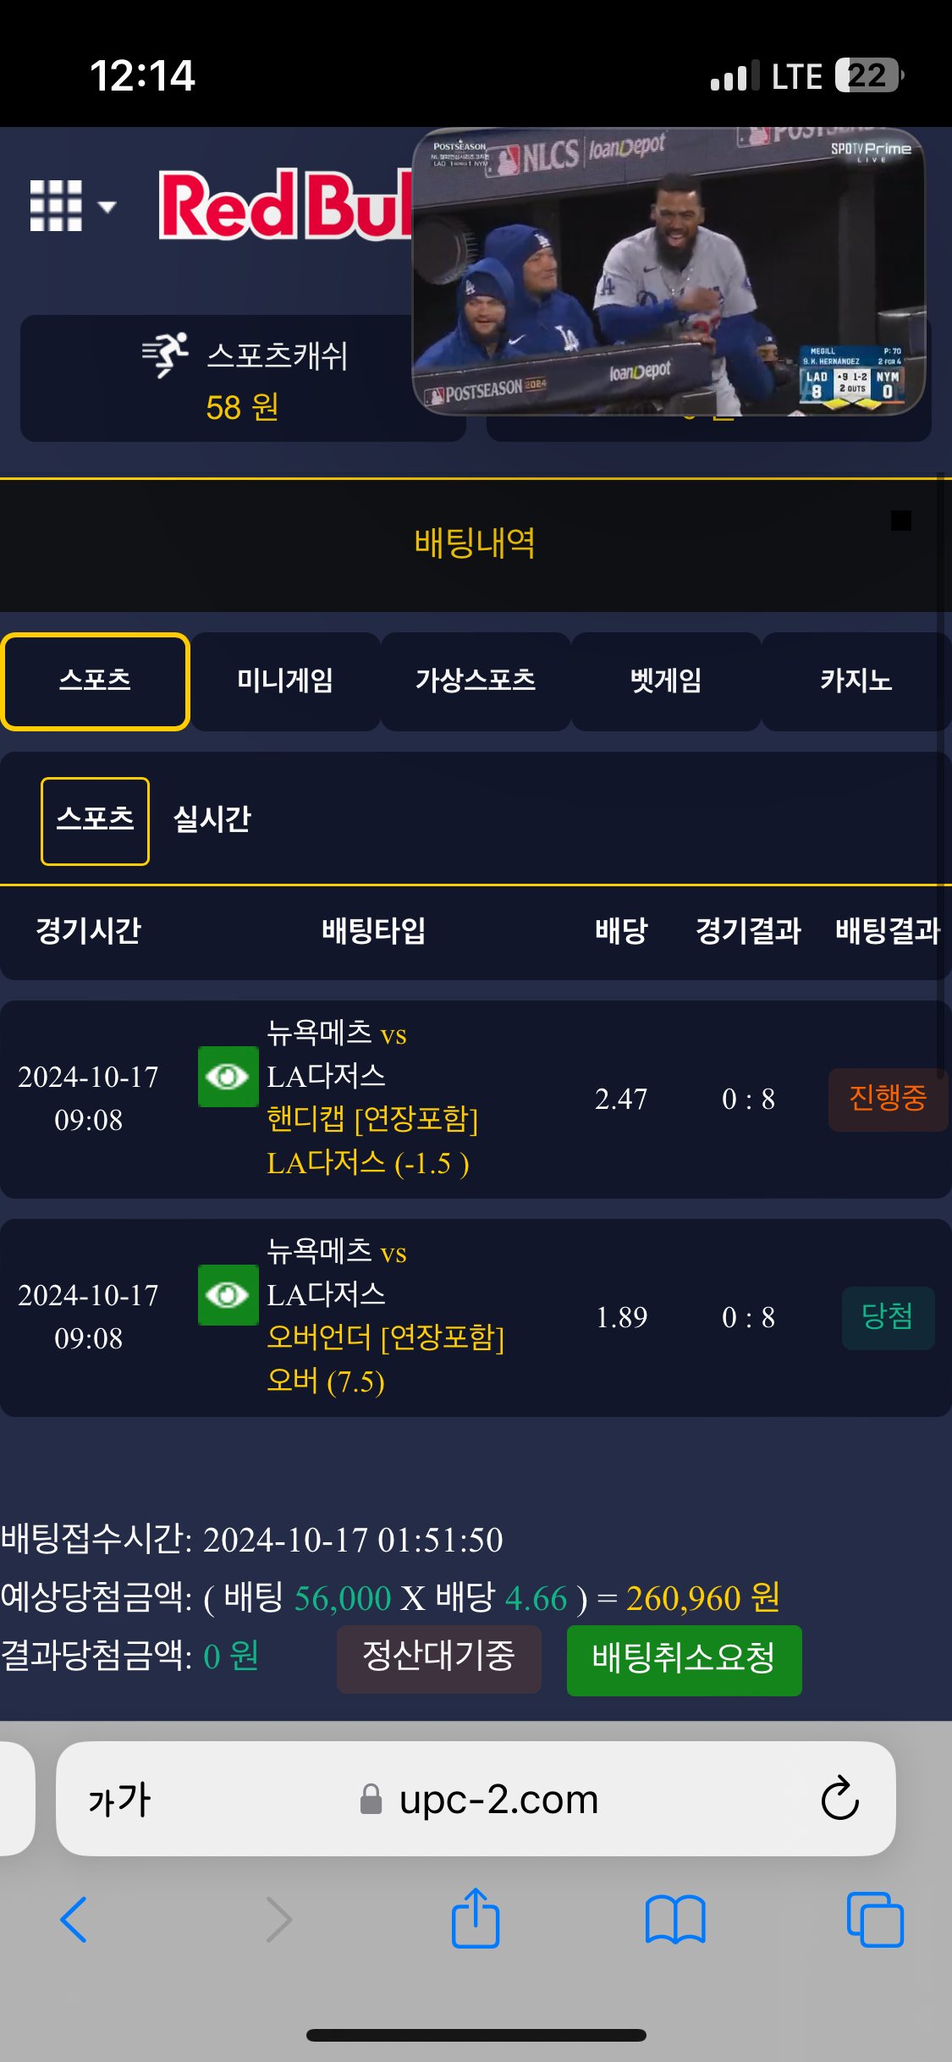Tap the 정산대기중 status button

(438, 1658)
